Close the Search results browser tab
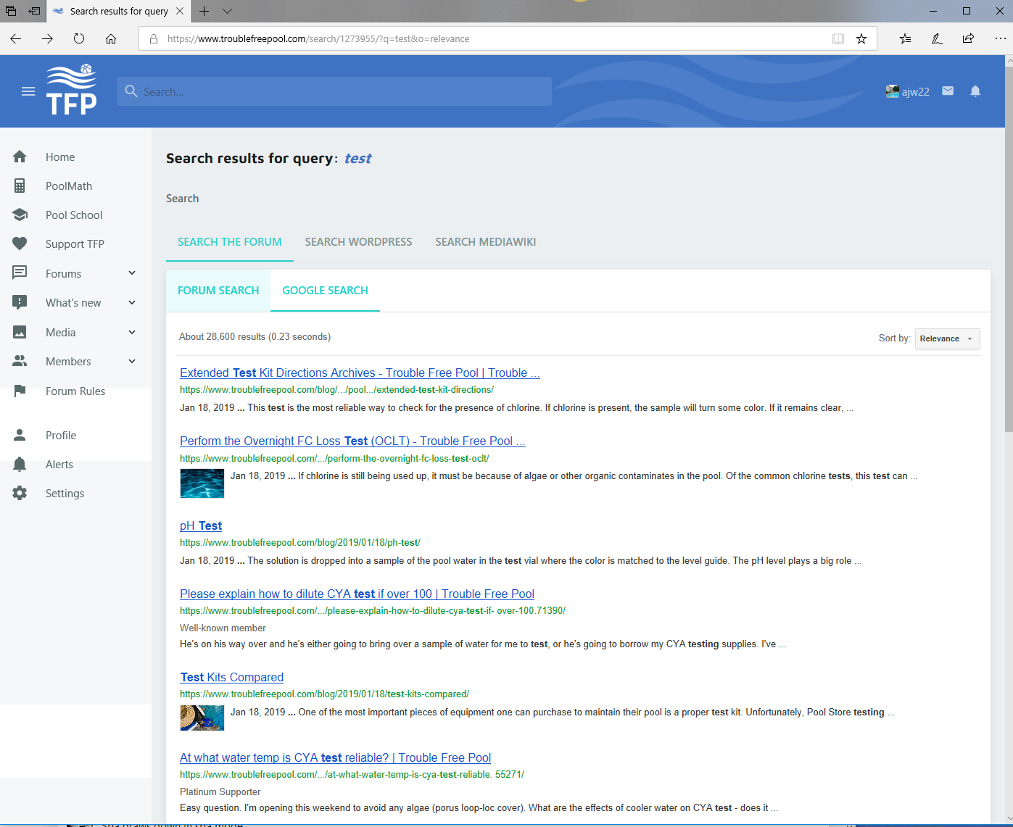Viewport: 1013px width, 827px height. coord(180,11)
